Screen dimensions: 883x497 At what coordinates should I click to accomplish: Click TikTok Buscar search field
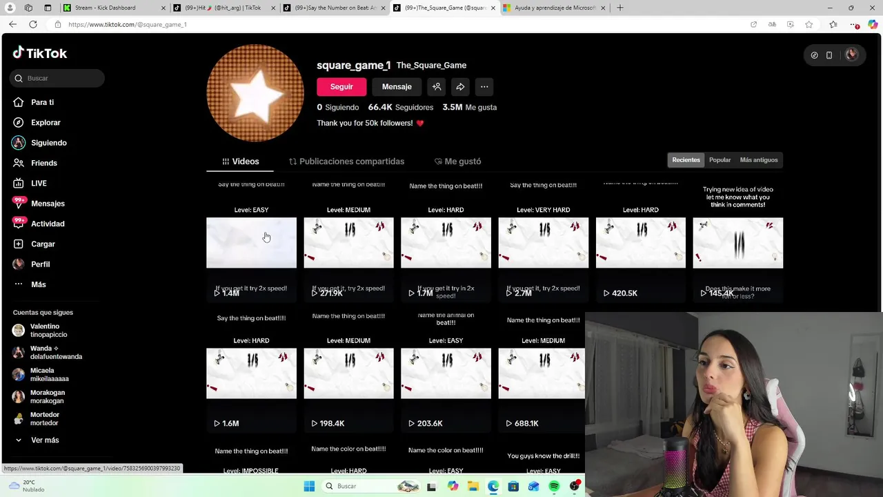click(57, 78)
